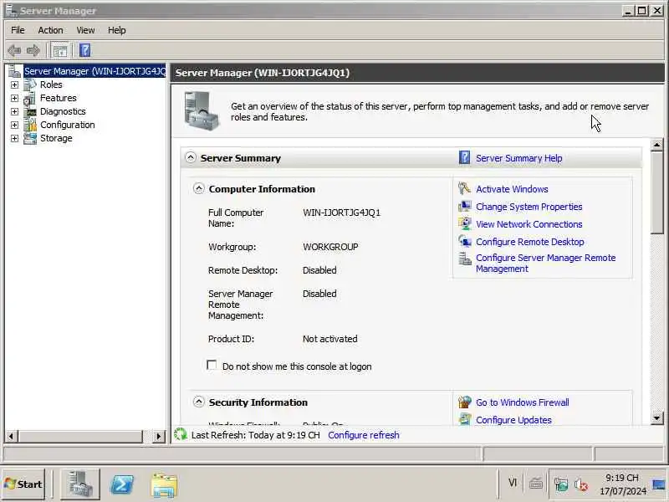The image size is (669, 502).
Task: Expand the Storage tree node
Action: click(14, 138)
